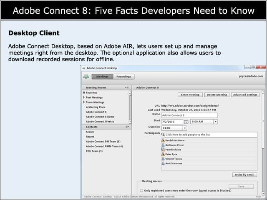This screenshot has height=200, width=267.
Task: Click the Help link in status bar
Action: click(258, 197)
